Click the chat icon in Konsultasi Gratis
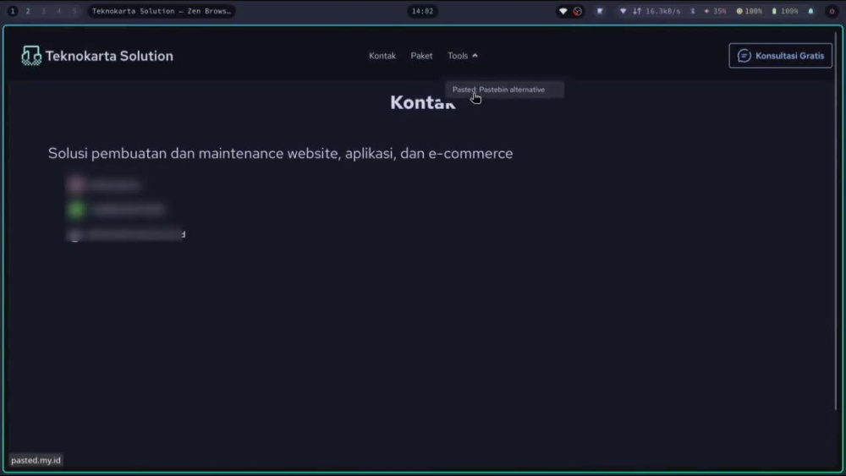This screenshot has width=846, height=476. (744, 56)
